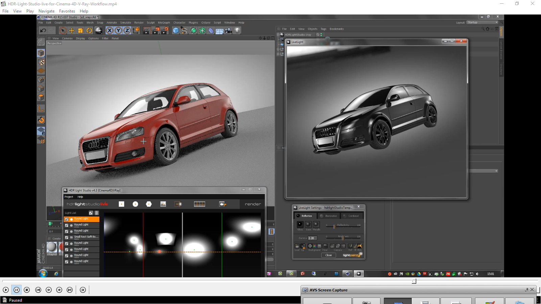Adjust the Brightness slider handle
The image size is (541, 304).
point(343,238)
